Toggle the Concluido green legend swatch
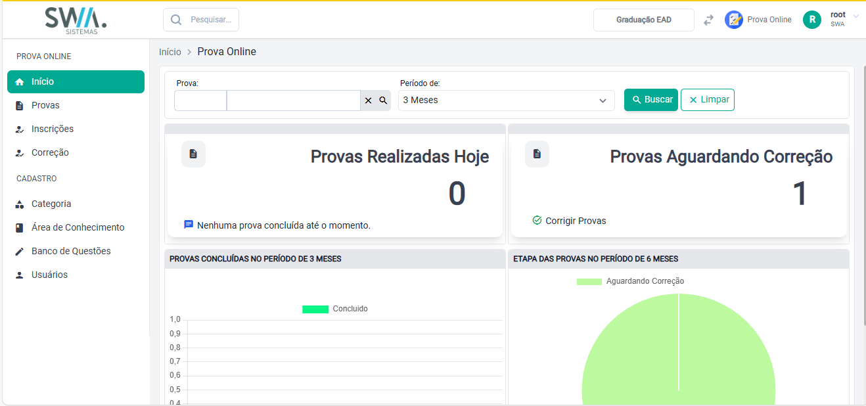Screen dimensions: 866x406 pyautogui.click(x=315, y=309)
